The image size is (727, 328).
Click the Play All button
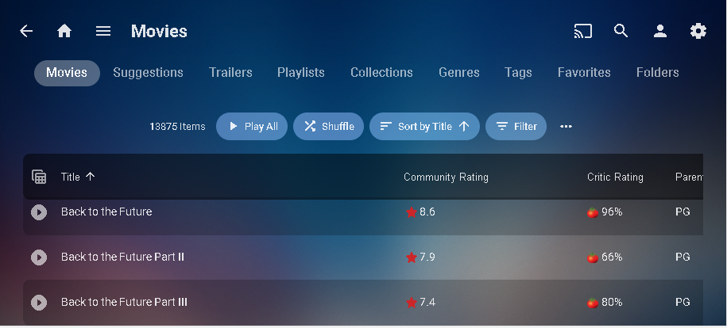click(x=252, y=126)
